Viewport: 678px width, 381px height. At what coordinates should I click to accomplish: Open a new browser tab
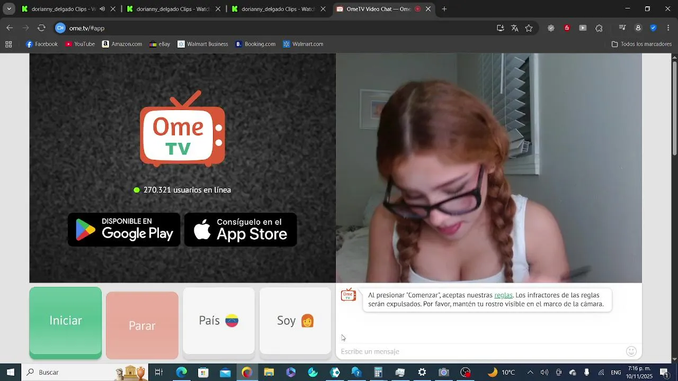[444, 9]
